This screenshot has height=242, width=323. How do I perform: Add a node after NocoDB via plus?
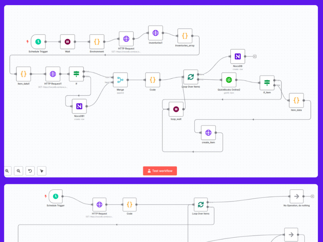(255, 57)
